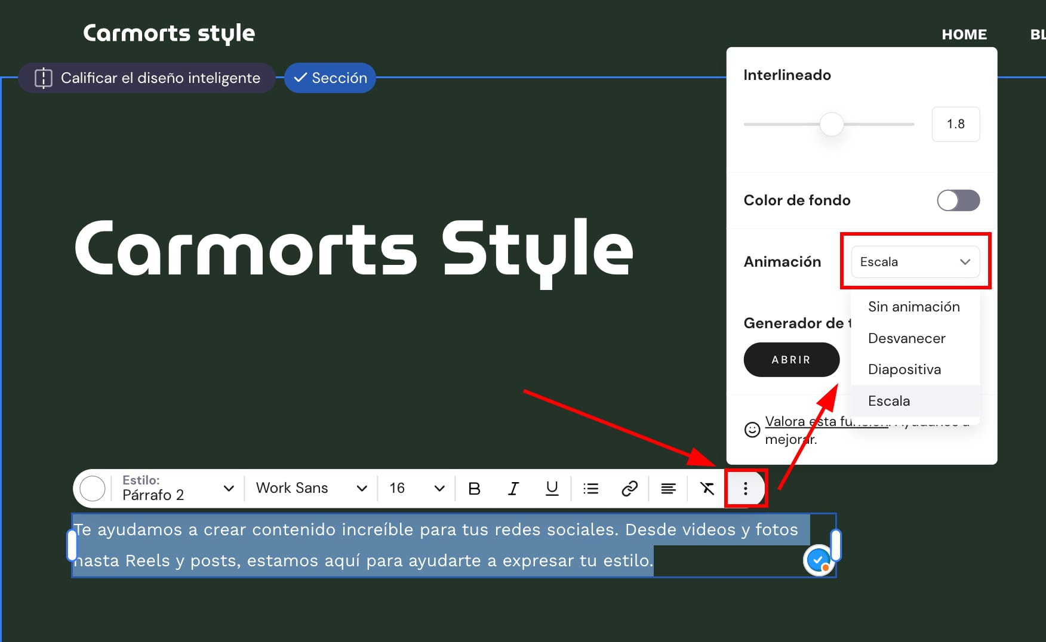Underline the selected paragraph text
Image resolution: width=1046 pixels, height=642 pixels.
click(552, 489)
